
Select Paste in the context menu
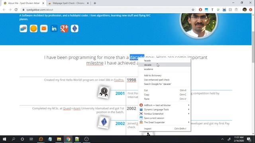[165, 99]
